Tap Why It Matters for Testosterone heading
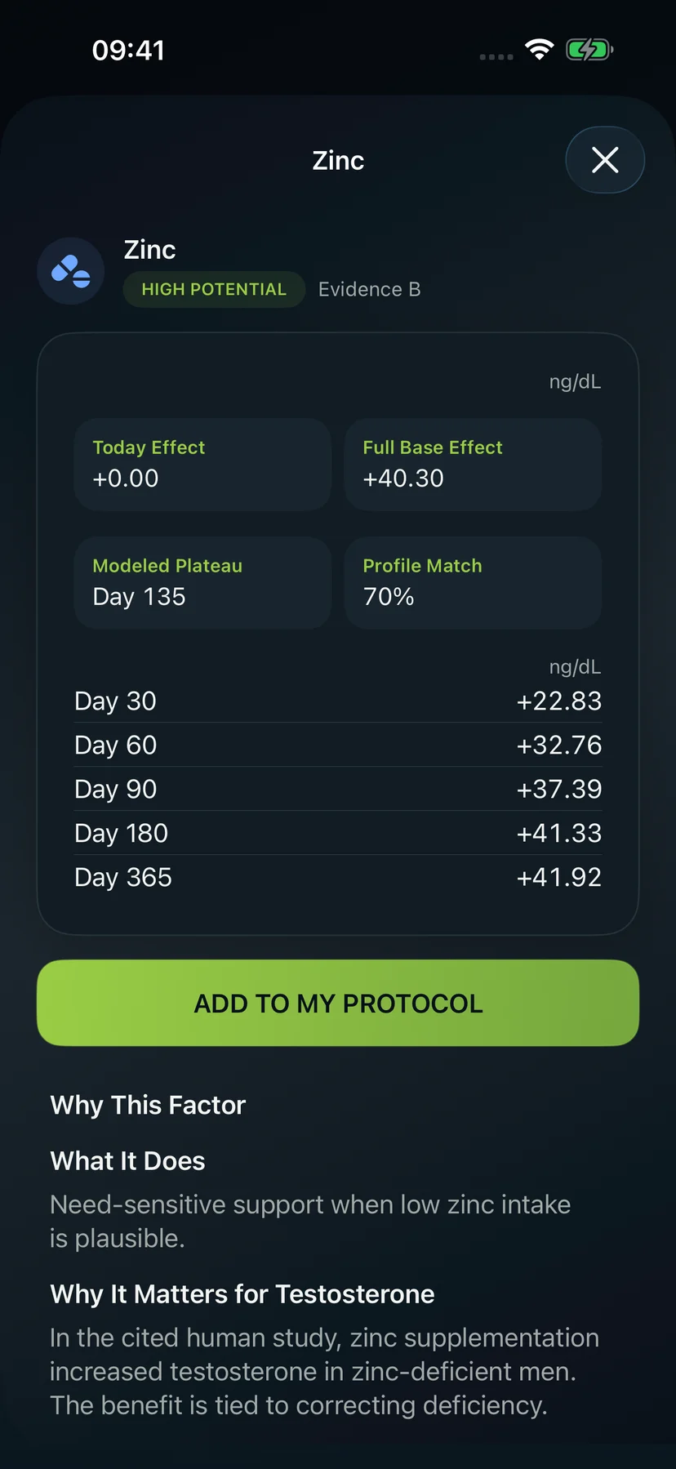The width and height of the screenshot is (676, 1469). pyautogui.click(x=242, y=1293)
